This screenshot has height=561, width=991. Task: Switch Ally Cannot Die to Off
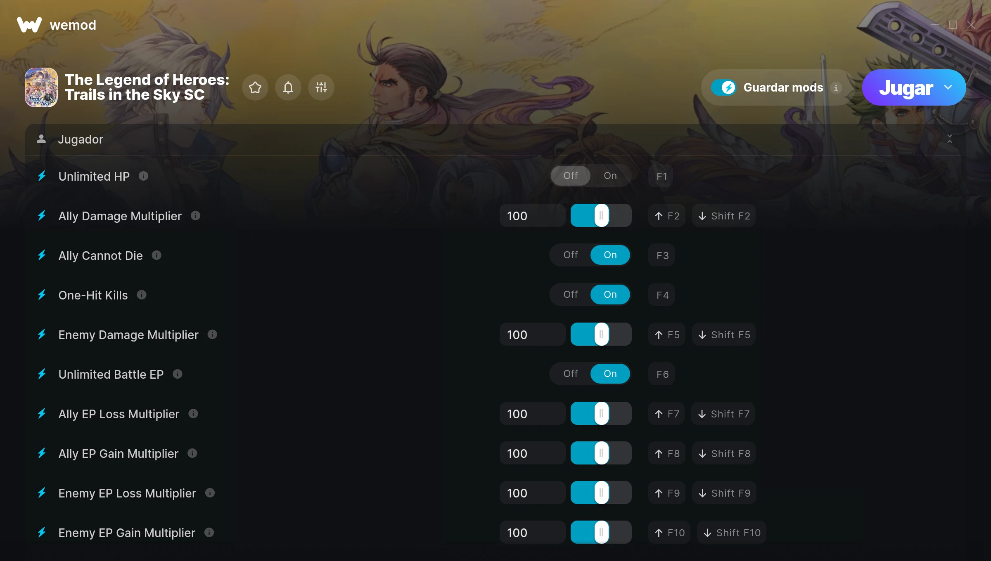coord(571,255)
